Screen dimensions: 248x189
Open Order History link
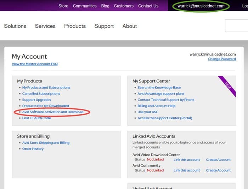[x=33, y=149]
